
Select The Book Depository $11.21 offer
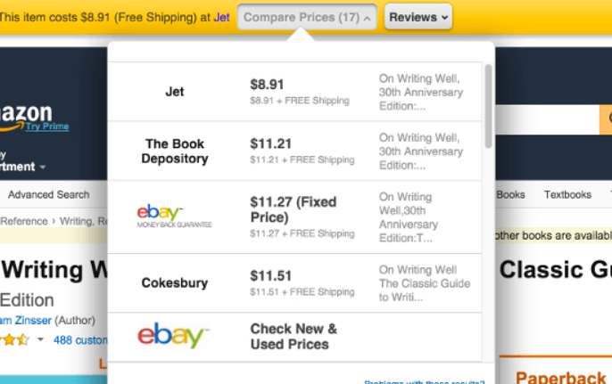click(x=294, y=151)
